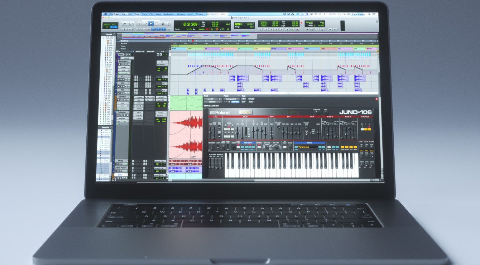Screen dimensions: 480x265
Task: Open the Setup menu
Action: coord(190,14)
